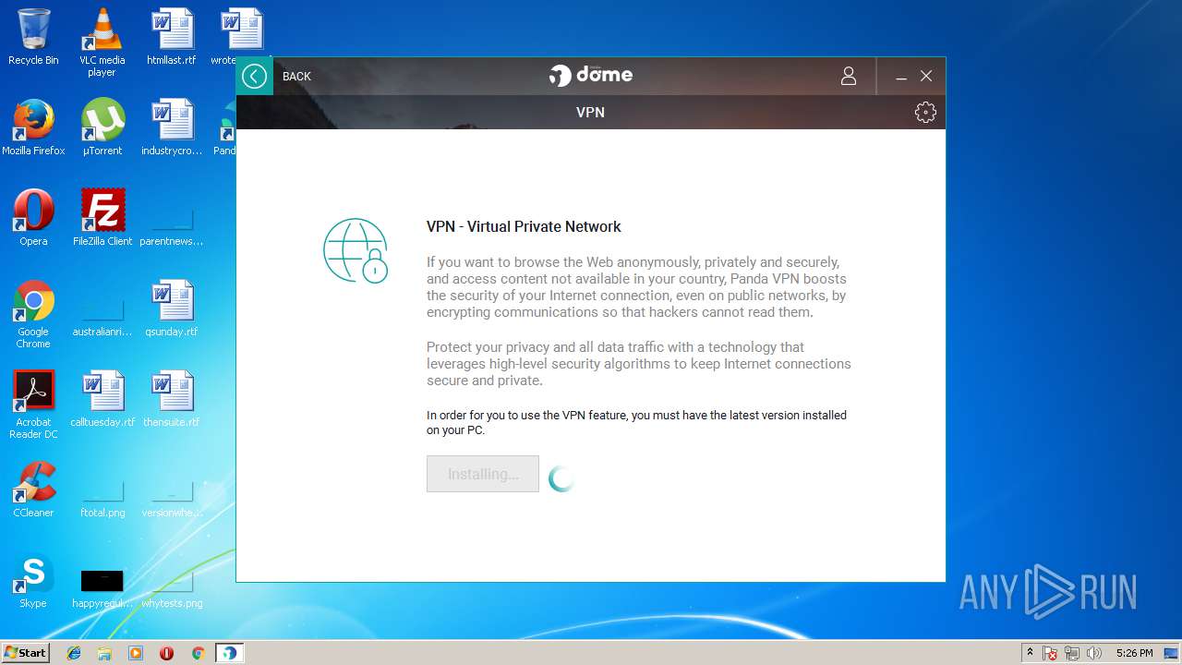This screenshot has height=665, width=1182.
Task: Click the Action Center flag tray icon
Action: (1051, 653)
